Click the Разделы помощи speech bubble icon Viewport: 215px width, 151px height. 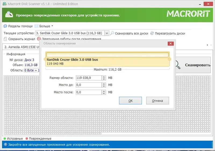click(5, 26)
